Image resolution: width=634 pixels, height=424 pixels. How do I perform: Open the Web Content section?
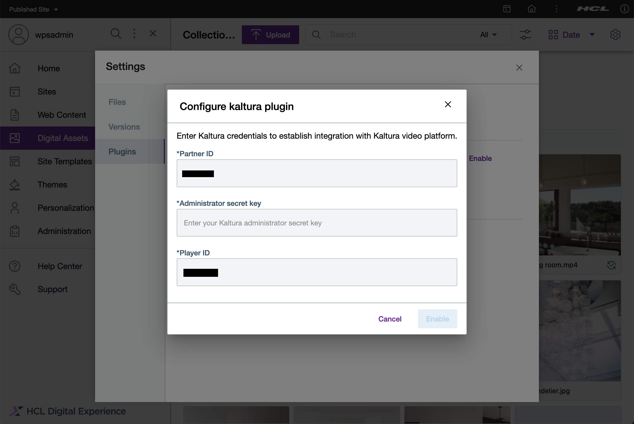(x=61, y=115)
